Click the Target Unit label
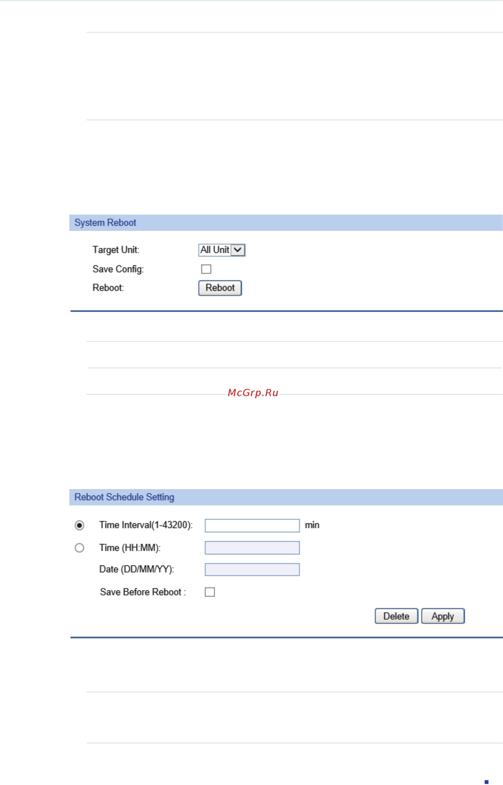The image size is (503, 785). point(116,250)
